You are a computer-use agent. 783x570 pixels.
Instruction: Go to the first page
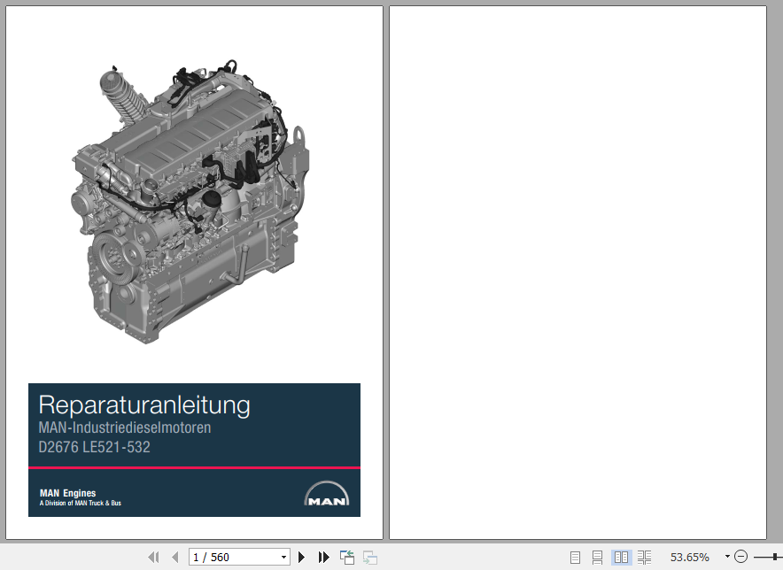coord(153,557)
